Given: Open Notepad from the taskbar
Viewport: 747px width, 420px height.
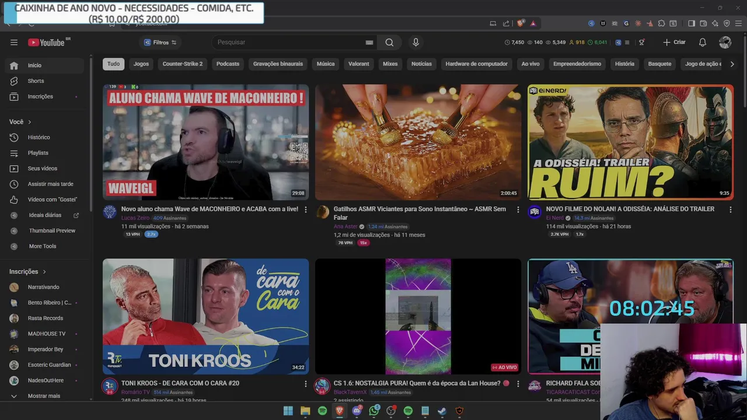Looking at the screenshot, I should [x=425, y=411].
